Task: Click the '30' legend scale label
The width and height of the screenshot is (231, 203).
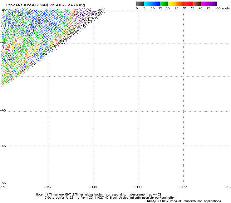Action: [184, 8]
